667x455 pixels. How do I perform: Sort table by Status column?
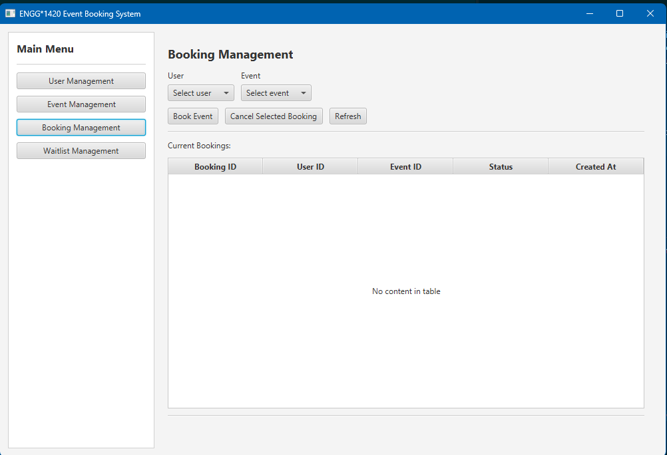(501, 167)
